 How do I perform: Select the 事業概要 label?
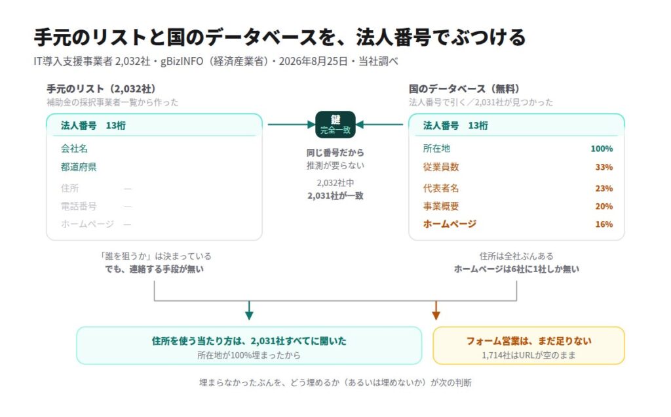click(x=441, y=207)
